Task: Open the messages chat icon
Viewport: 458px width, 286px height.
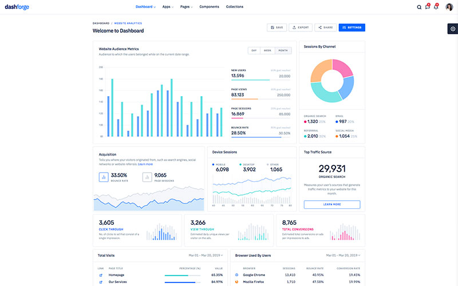Action: pyautogui.click(x=428, y=7)
